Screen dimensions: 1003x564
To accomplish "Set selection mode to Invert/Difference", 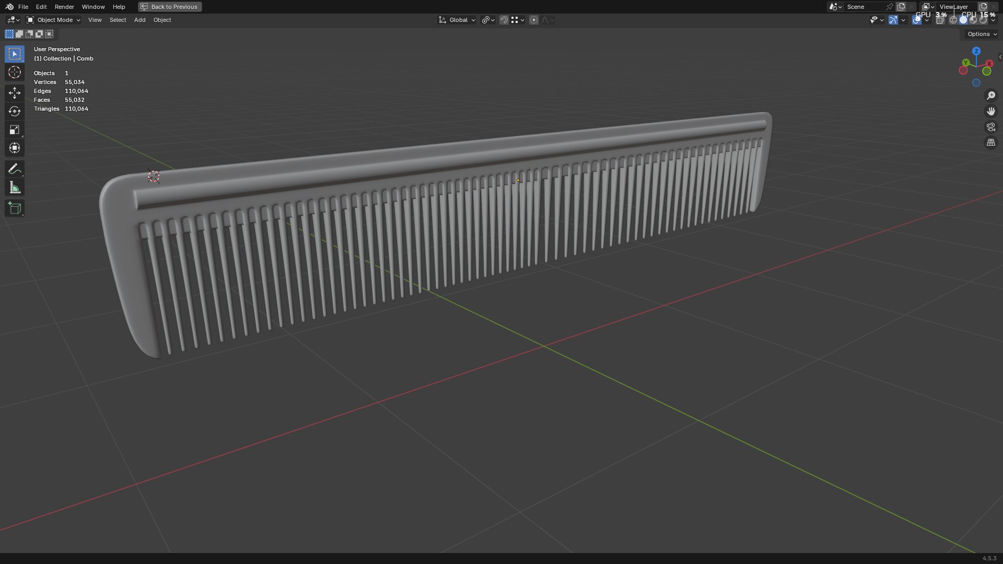I will click(x=39, y=34).
